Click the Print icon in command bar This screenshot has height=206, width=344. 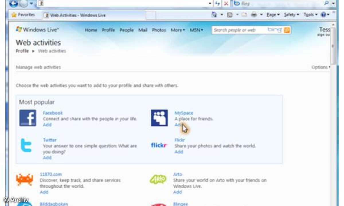coord(254,15)
